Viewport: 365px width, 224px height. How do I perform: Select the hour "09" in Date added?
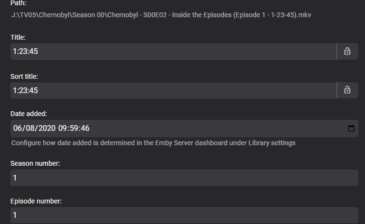pos(63,128)
